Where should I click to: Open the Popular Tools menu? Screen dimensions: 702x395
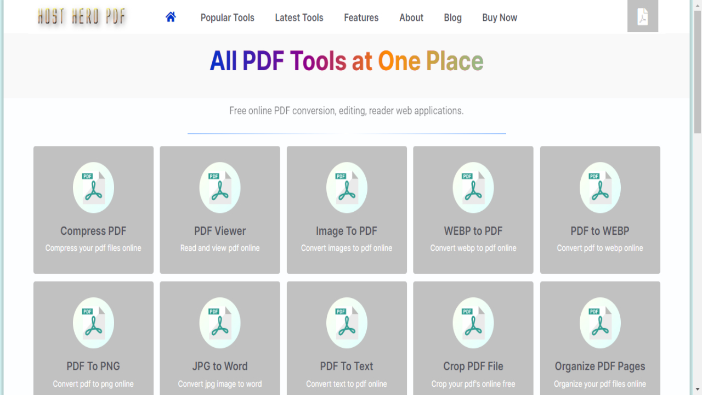pos(227,18)
